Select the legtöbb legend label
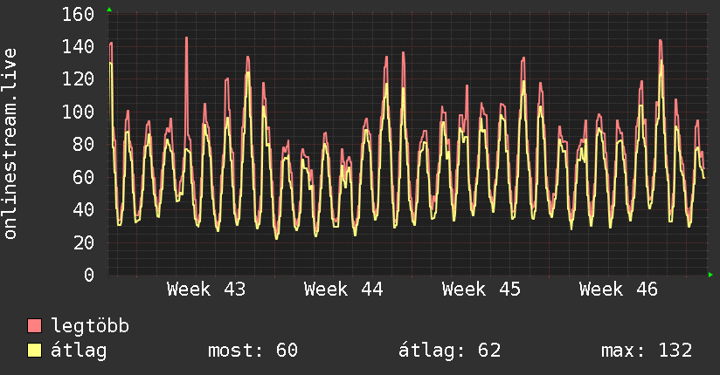 coord(90,326)
